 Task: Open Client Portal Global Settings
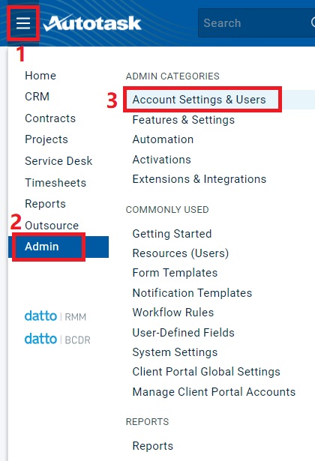[x=206, y=372]
